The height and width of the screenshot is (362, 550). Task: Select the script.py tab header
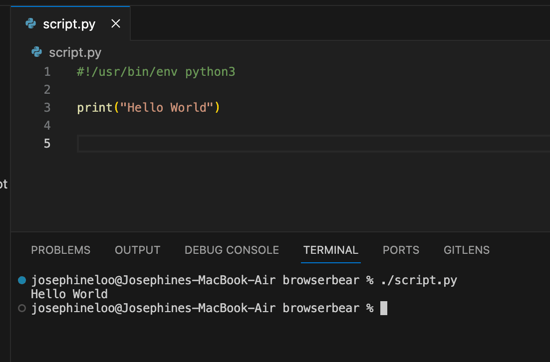pyautogui.click(x=70, y=23)
